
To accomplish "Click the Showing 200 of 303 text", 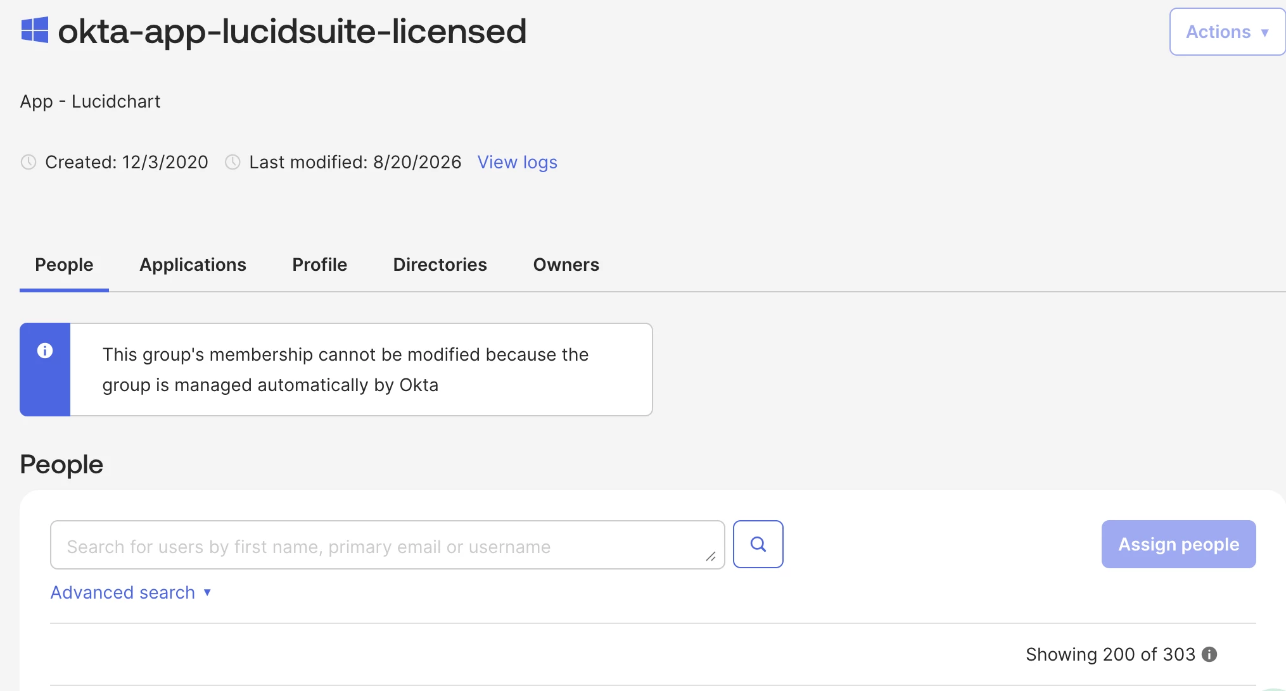I will click(x=1110, y=654).
